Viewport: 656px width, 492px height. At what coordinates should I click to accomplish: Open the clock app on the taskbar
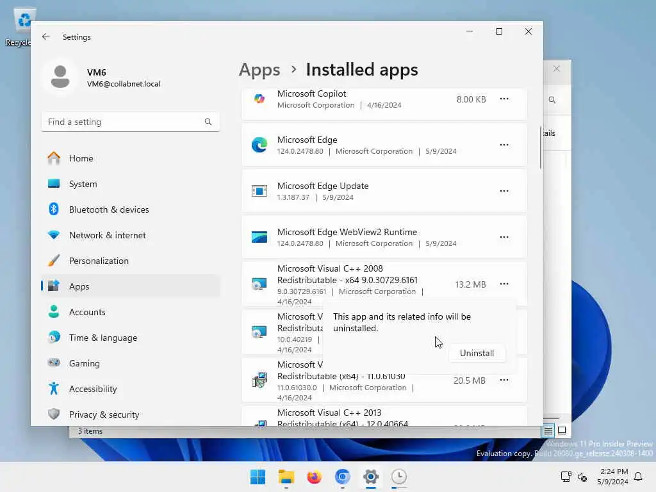point(398,477)
